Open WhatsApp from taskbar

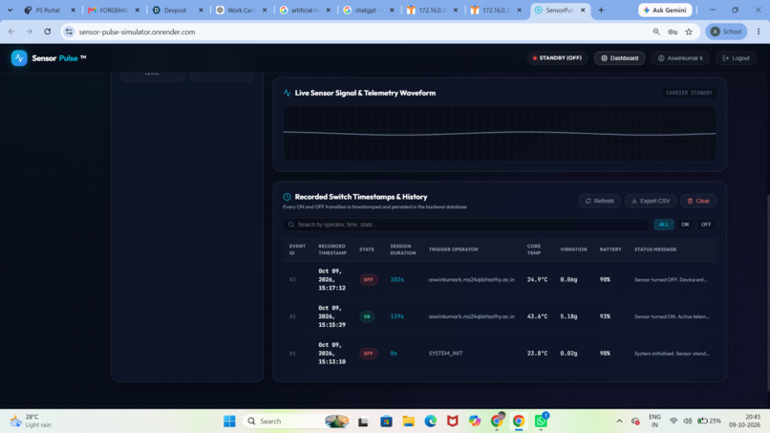click(541, 422)
